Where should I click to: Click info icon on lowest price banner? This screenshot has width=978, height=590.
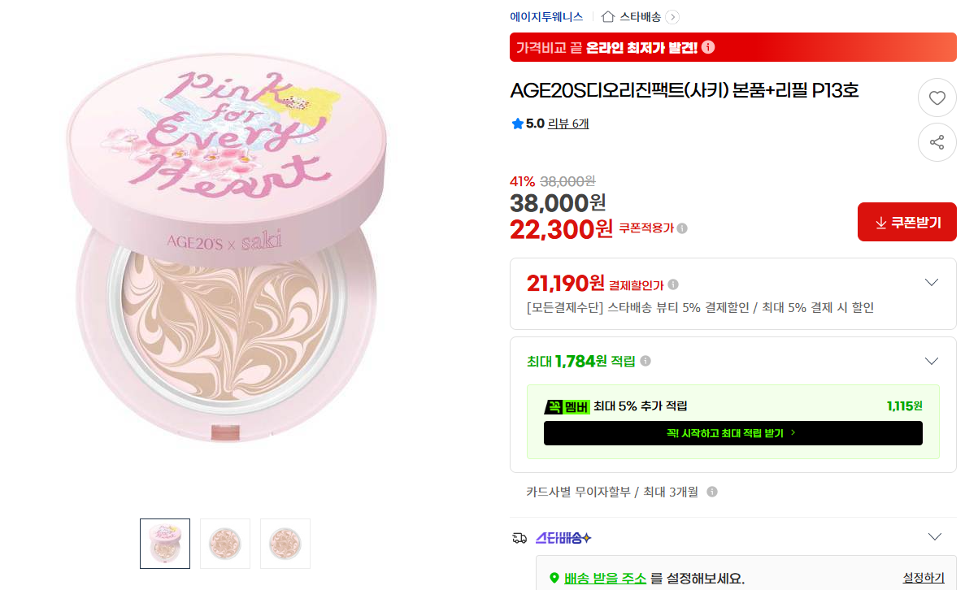708,47
